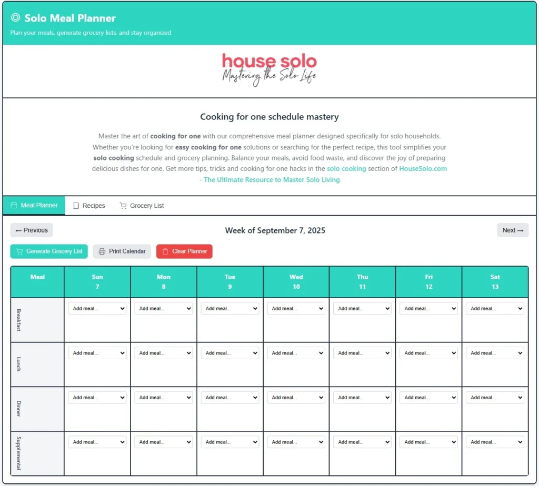Click Previous to view the prior week
The width and height of the screenshot is (539, 486).
tap(32, 230)
